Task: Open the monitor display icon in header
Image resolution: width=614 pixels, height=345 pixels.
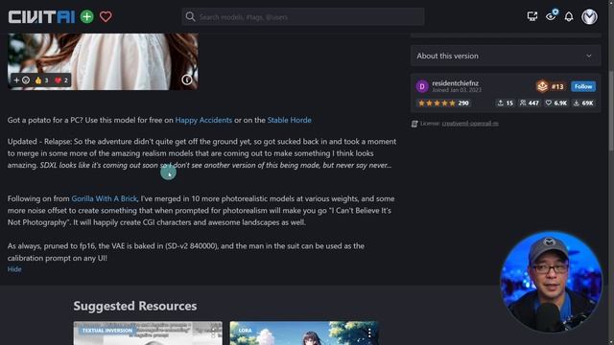Action: click(x=532, y=16)
